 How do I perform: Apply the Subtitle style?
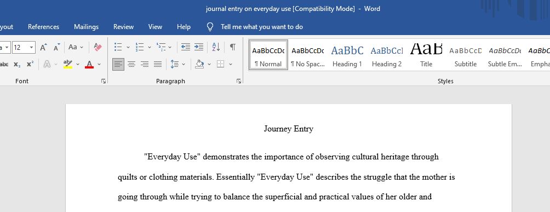(x=466, y=55)
